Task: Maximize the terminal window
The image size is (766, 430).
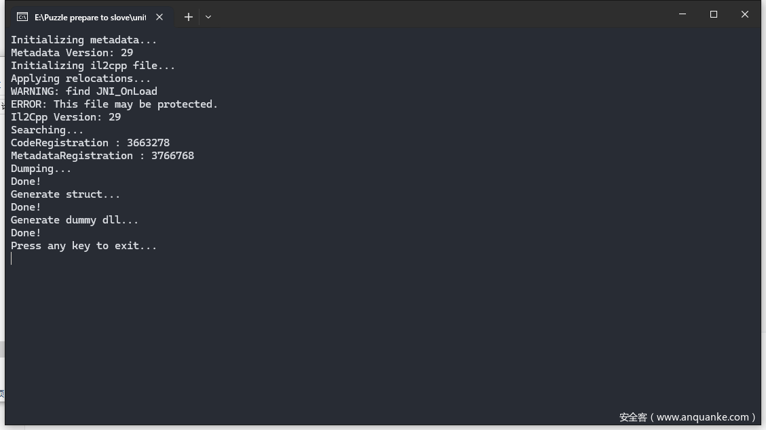Action: pos(714,14)
